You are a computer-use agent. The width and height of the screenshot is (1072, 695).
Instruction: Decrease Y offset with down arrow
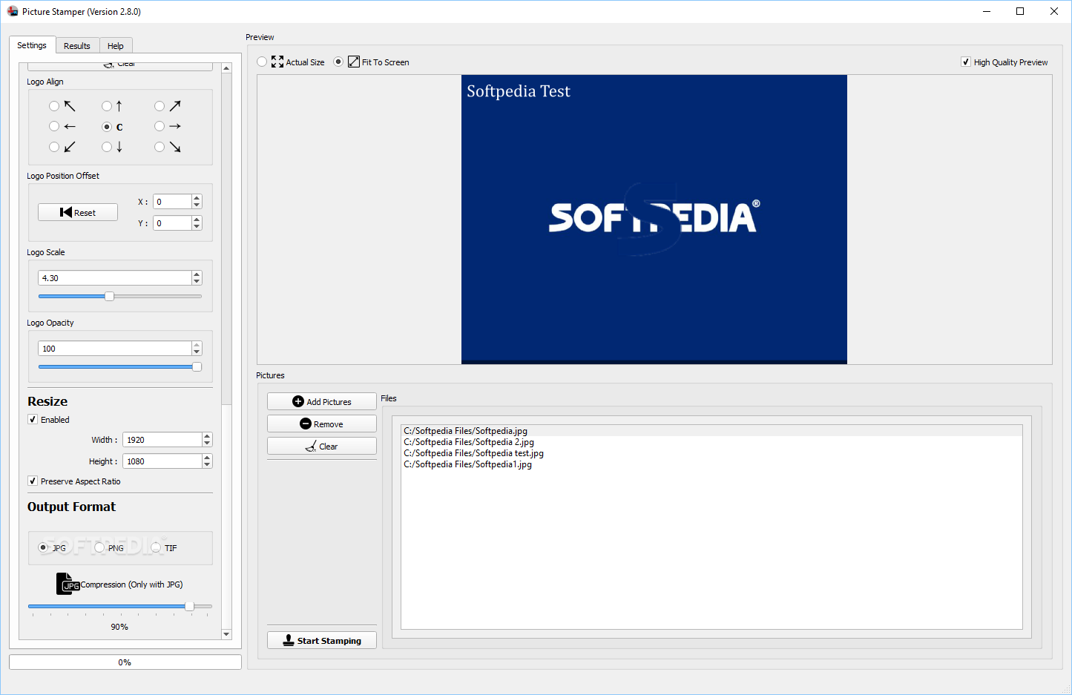coord(197,226)
